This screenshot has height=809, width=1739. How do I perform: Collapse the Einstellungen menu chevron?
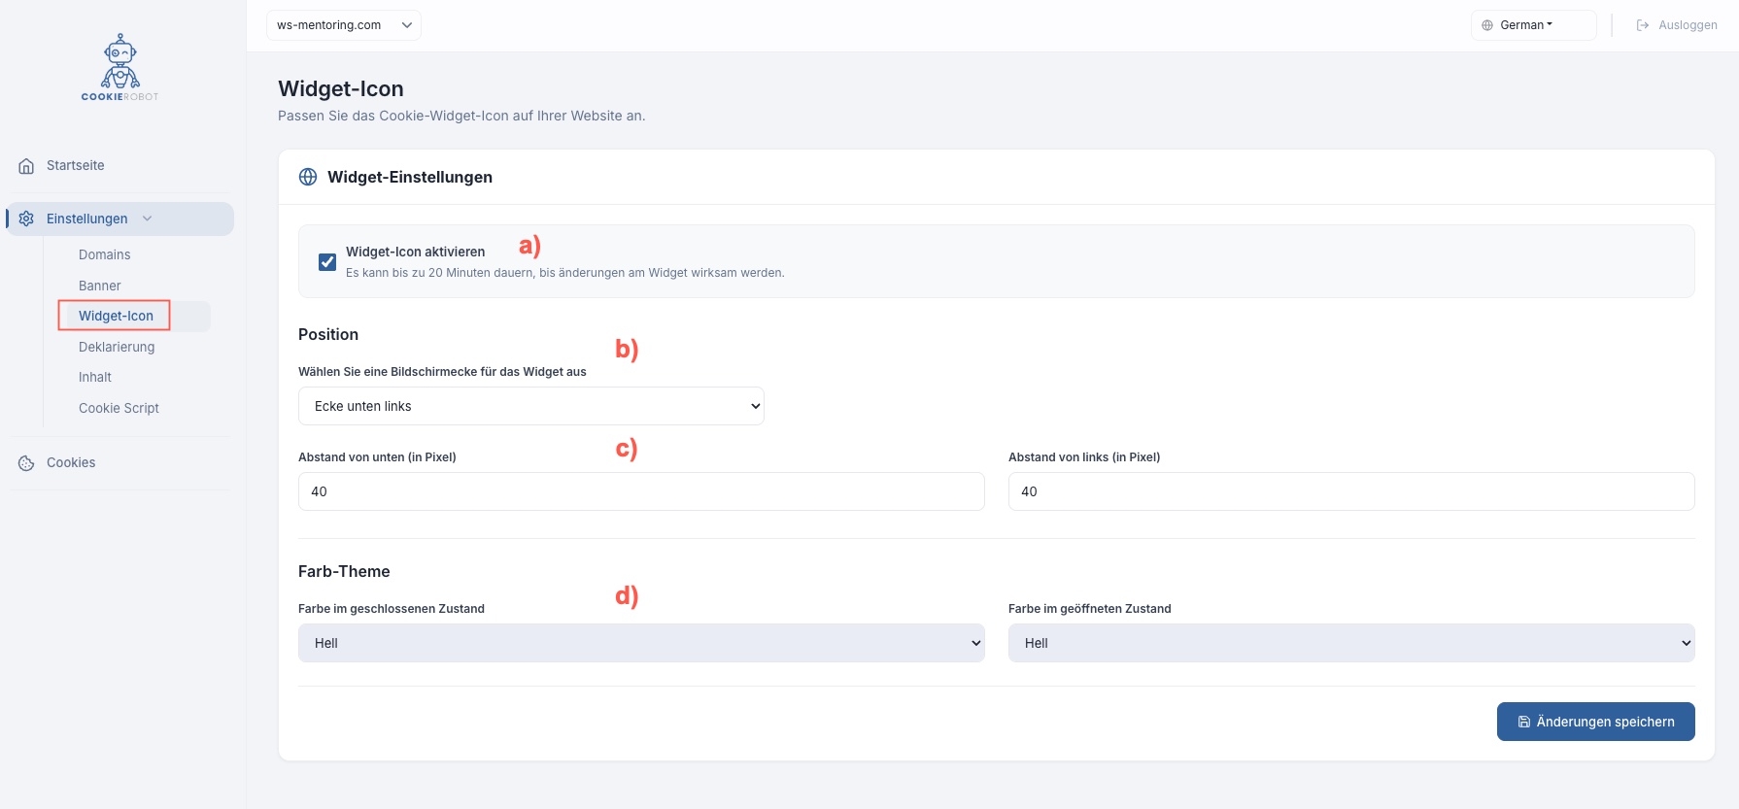(x=148, y=219)
